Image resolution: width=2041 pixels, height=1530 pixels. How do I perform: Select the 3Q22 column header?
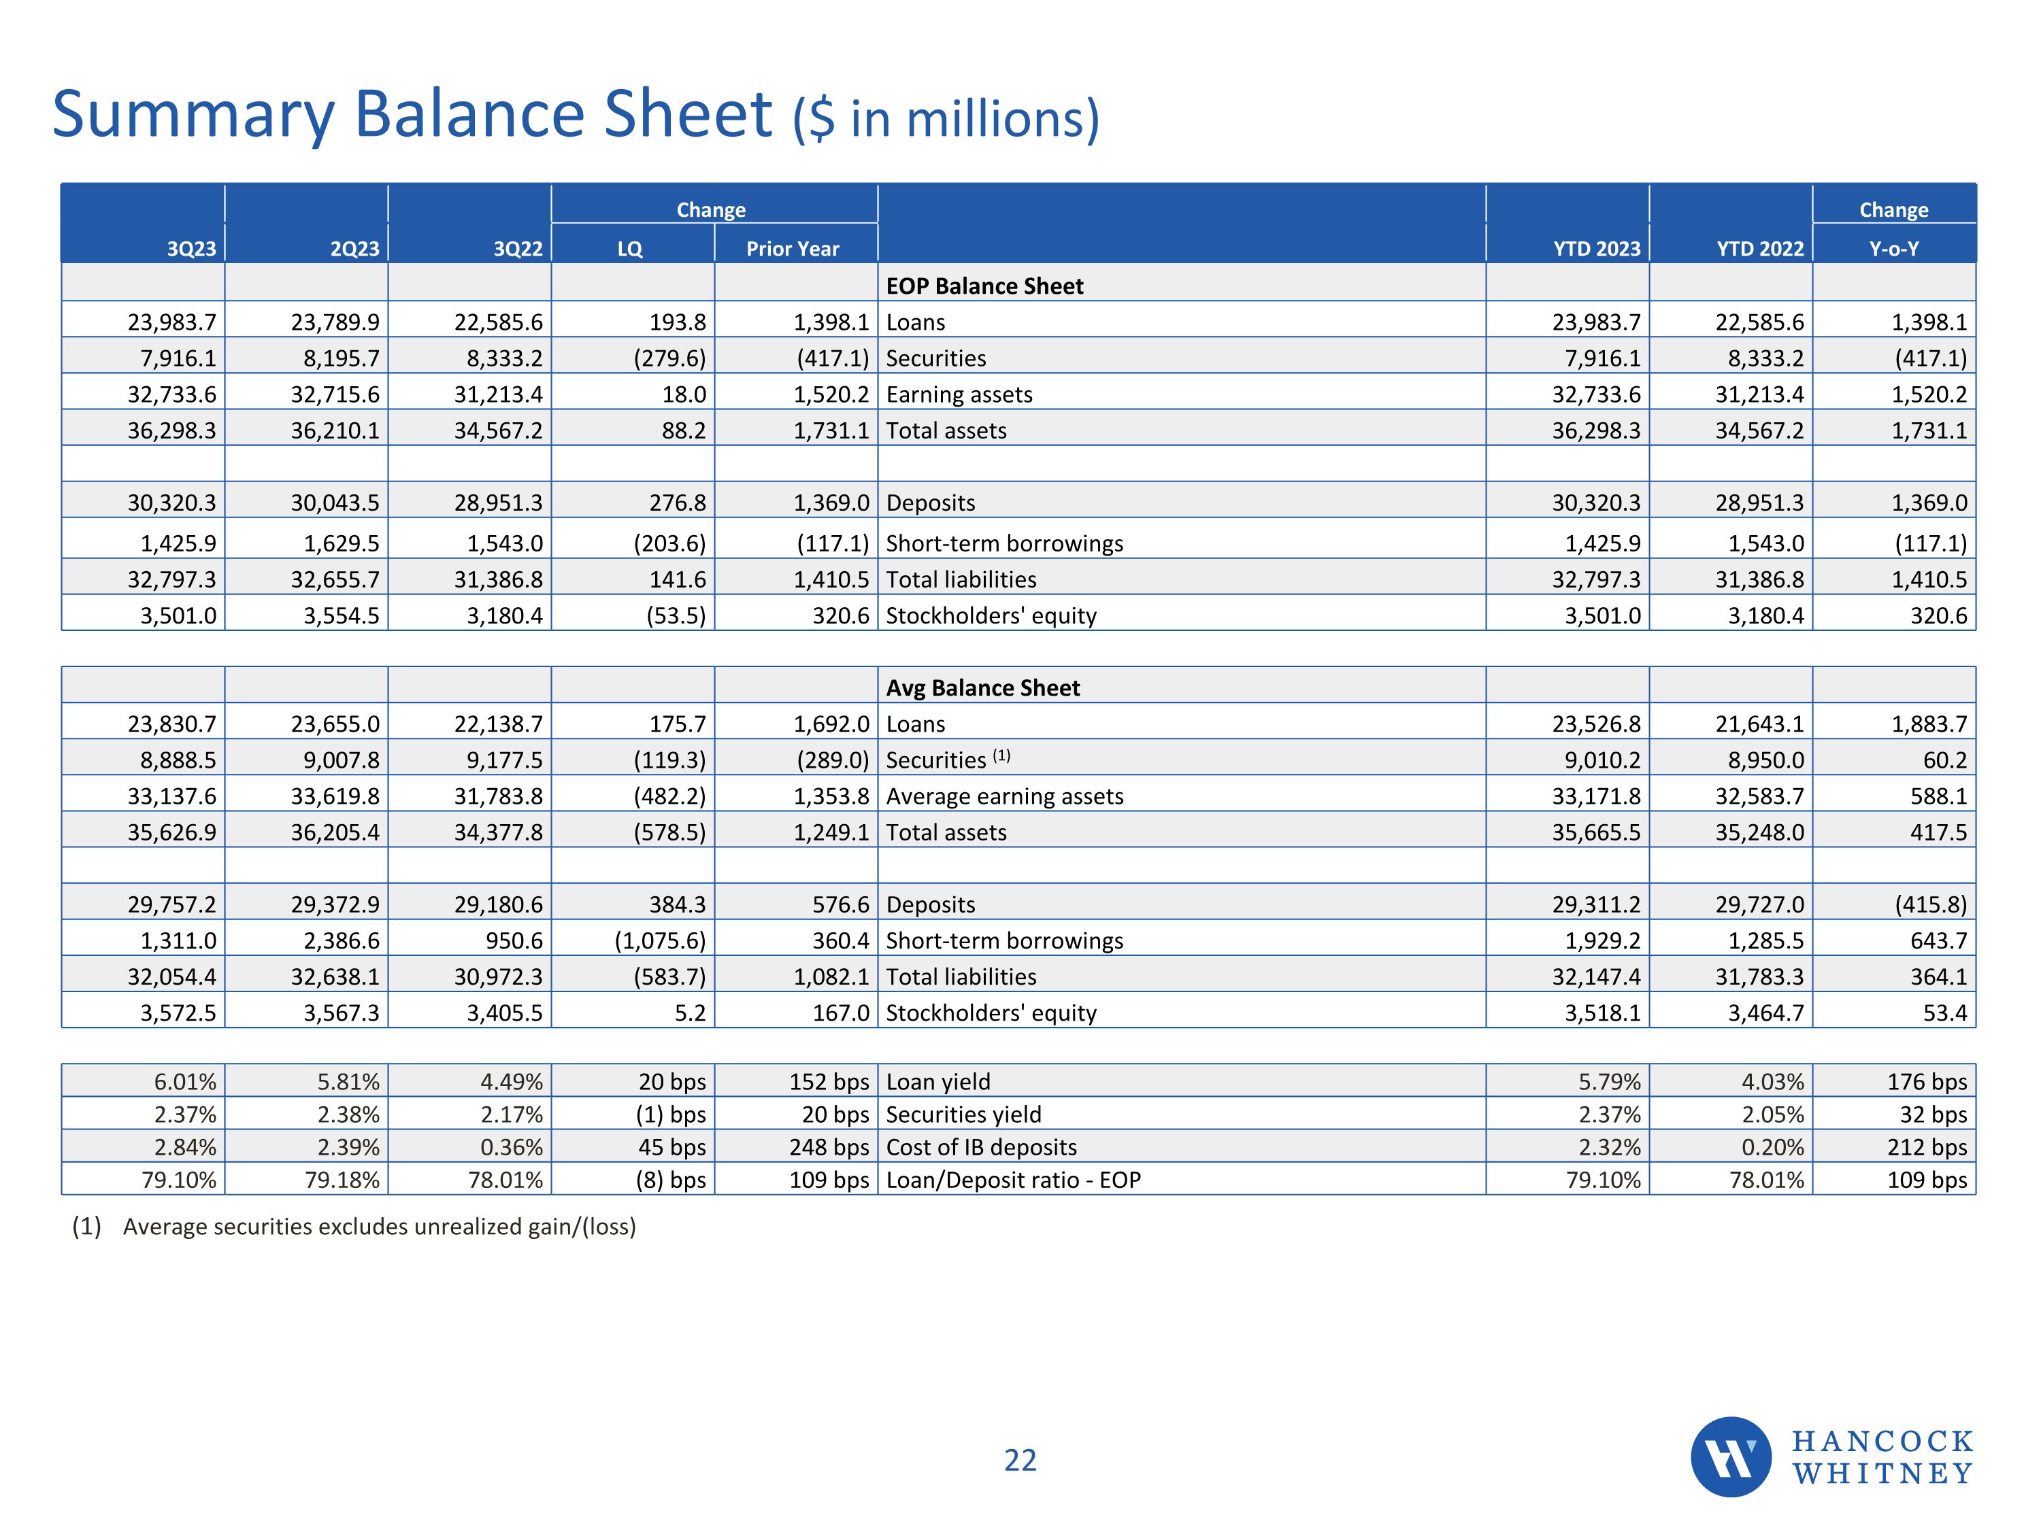[518, 248]
